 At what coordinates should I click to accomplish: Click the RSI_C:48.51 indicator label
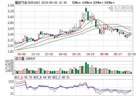(61, 77)
